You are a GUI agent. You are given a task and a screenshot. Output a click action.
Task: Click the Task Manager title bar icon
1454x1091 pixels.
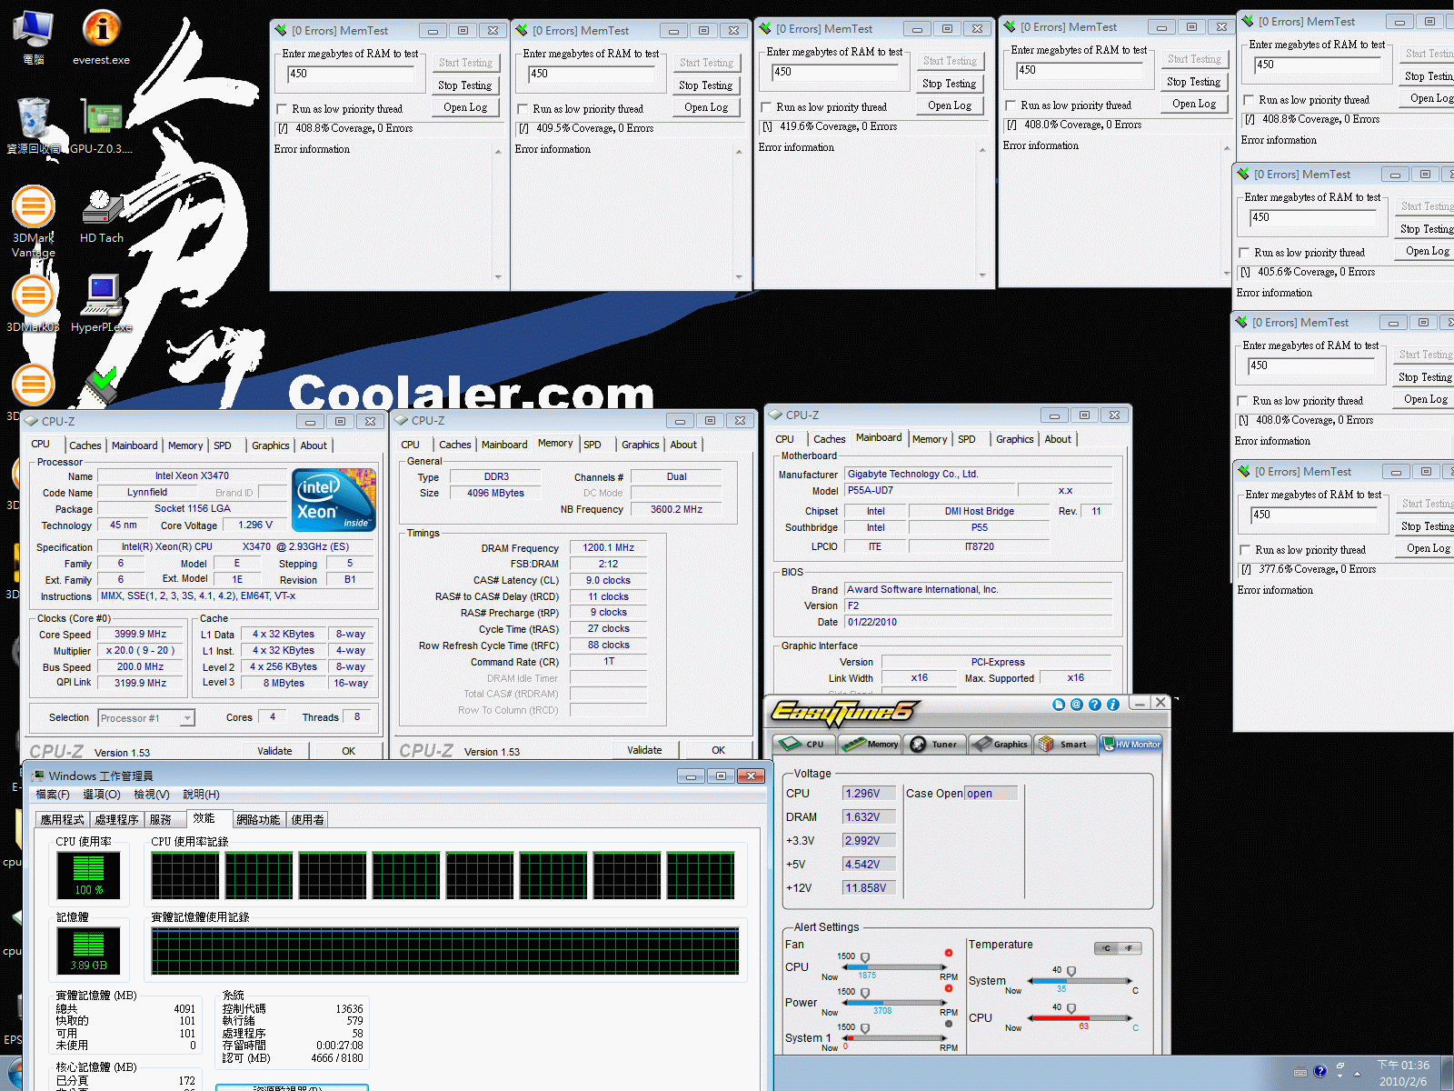(x=38, y=776)
